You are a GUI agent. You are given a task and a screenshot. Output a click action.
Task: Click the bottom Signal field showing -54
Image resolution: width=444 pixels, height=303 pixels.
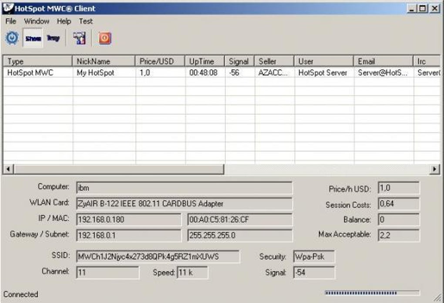[314, 273]
